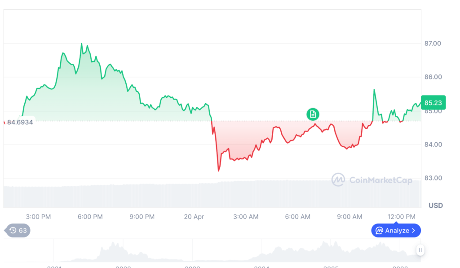Open the Analyze tool
The width and height of the screenshot is (460, 268).
click(x=395, y=230)
